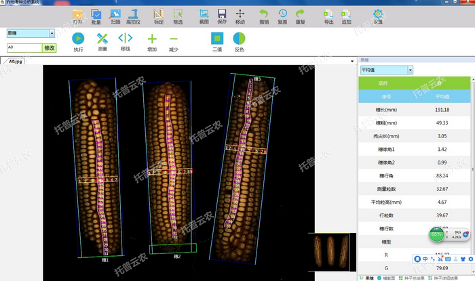The image size is (475, 281).
Task: Select the 测量 (Measure) tool
Action: tap(102, 39)
